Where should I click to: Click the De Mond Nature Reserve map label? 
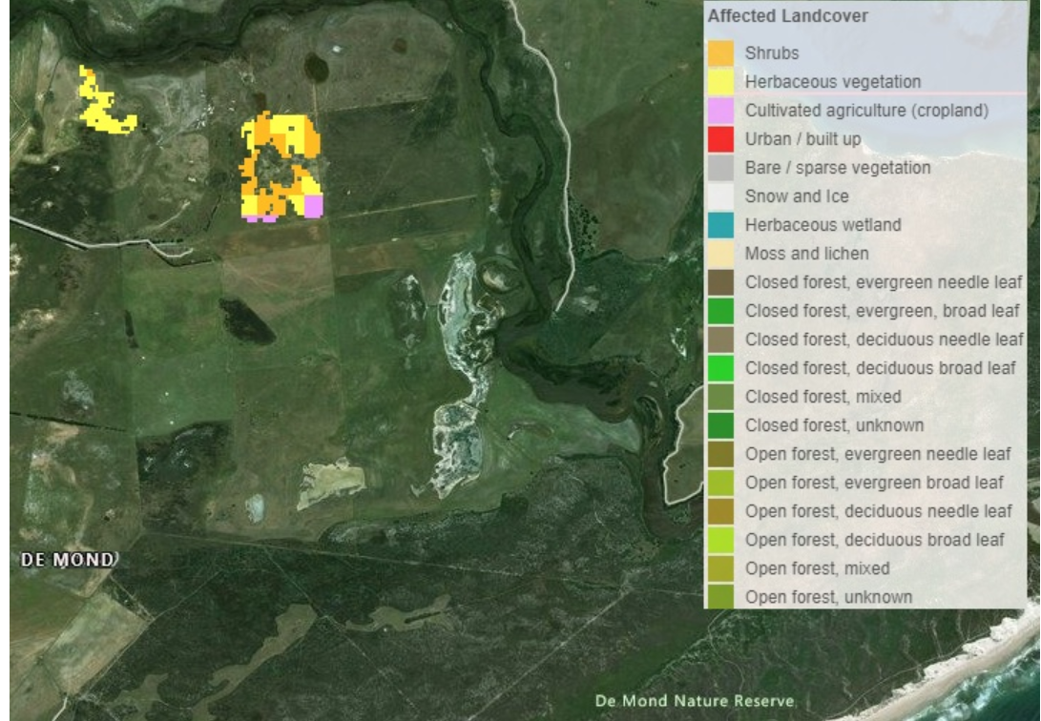694,701
